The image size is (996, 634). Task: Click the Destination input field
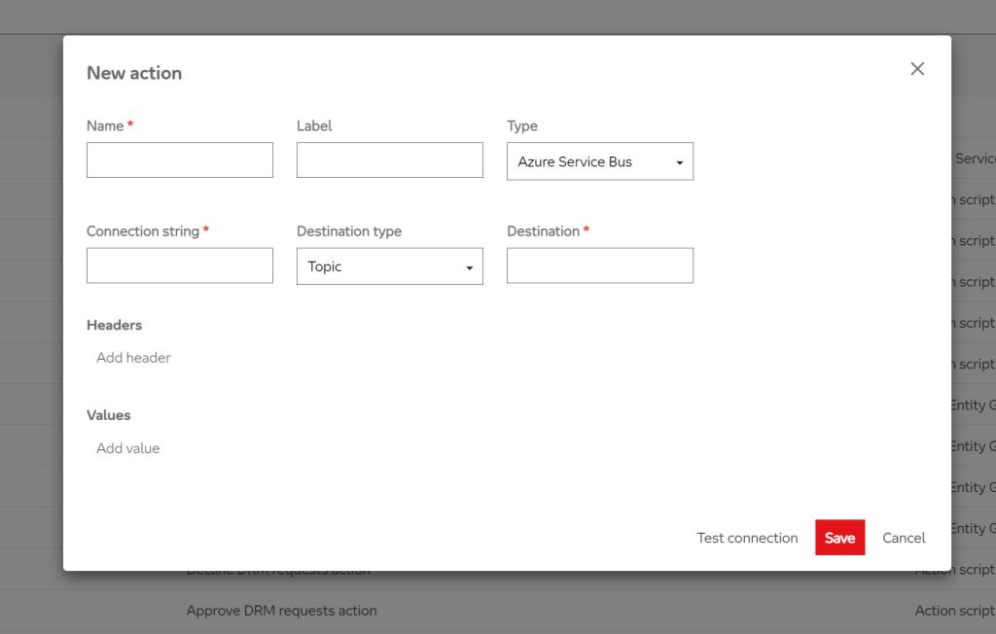[599, 265]
